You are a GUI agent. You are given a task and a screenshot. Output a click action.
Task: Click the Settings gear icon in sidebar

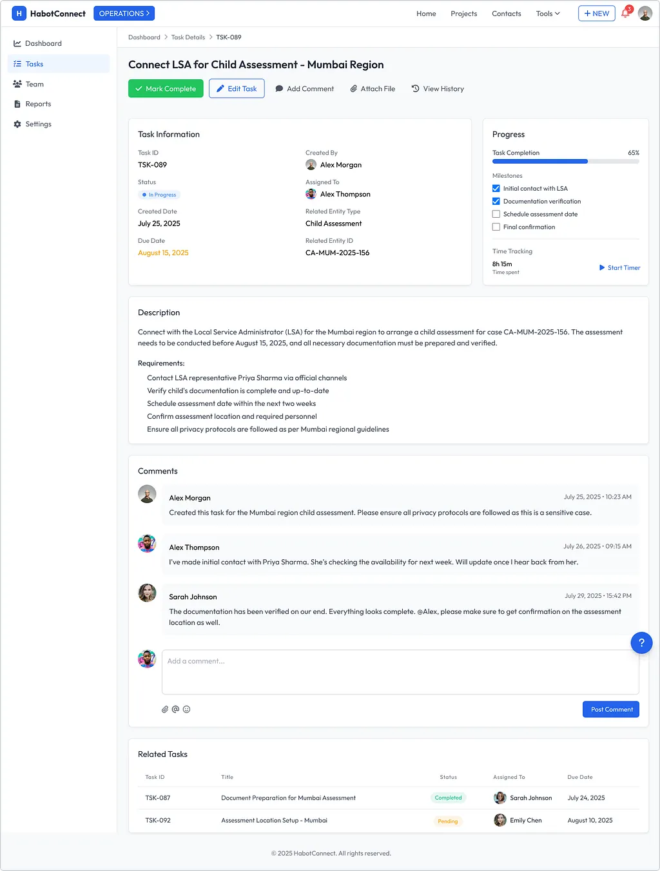pyautogui.click(x=17, y=124)
